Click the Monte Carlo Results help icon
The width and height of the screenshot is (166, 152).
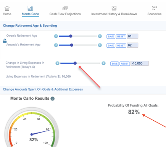52,99
